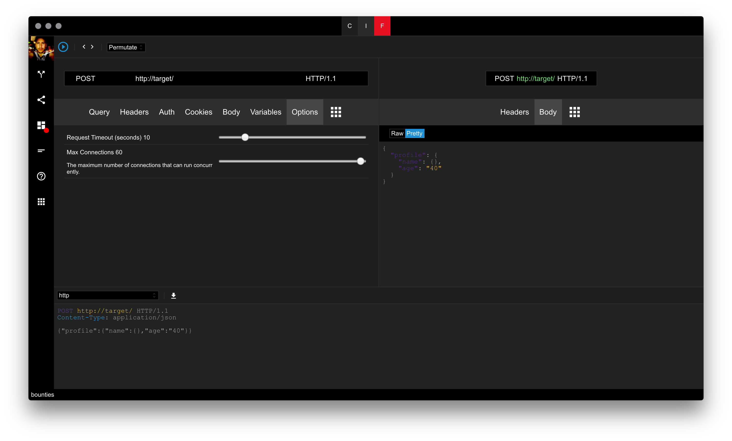This screenshot has width=732, height=441.
Task: Click the blue play send-request icon
Action: coord(63,47)
